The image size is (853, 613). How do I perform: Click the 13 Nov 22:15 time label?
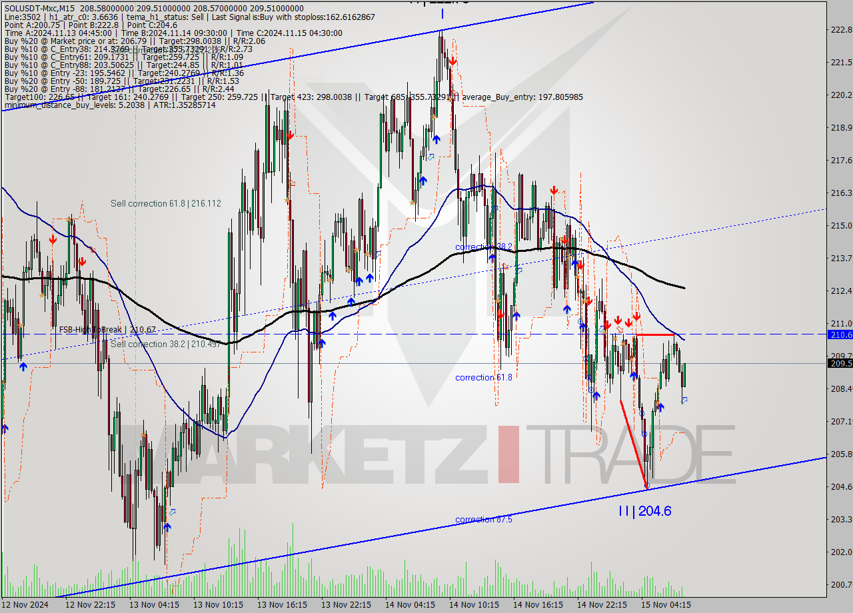coord(346,605)
